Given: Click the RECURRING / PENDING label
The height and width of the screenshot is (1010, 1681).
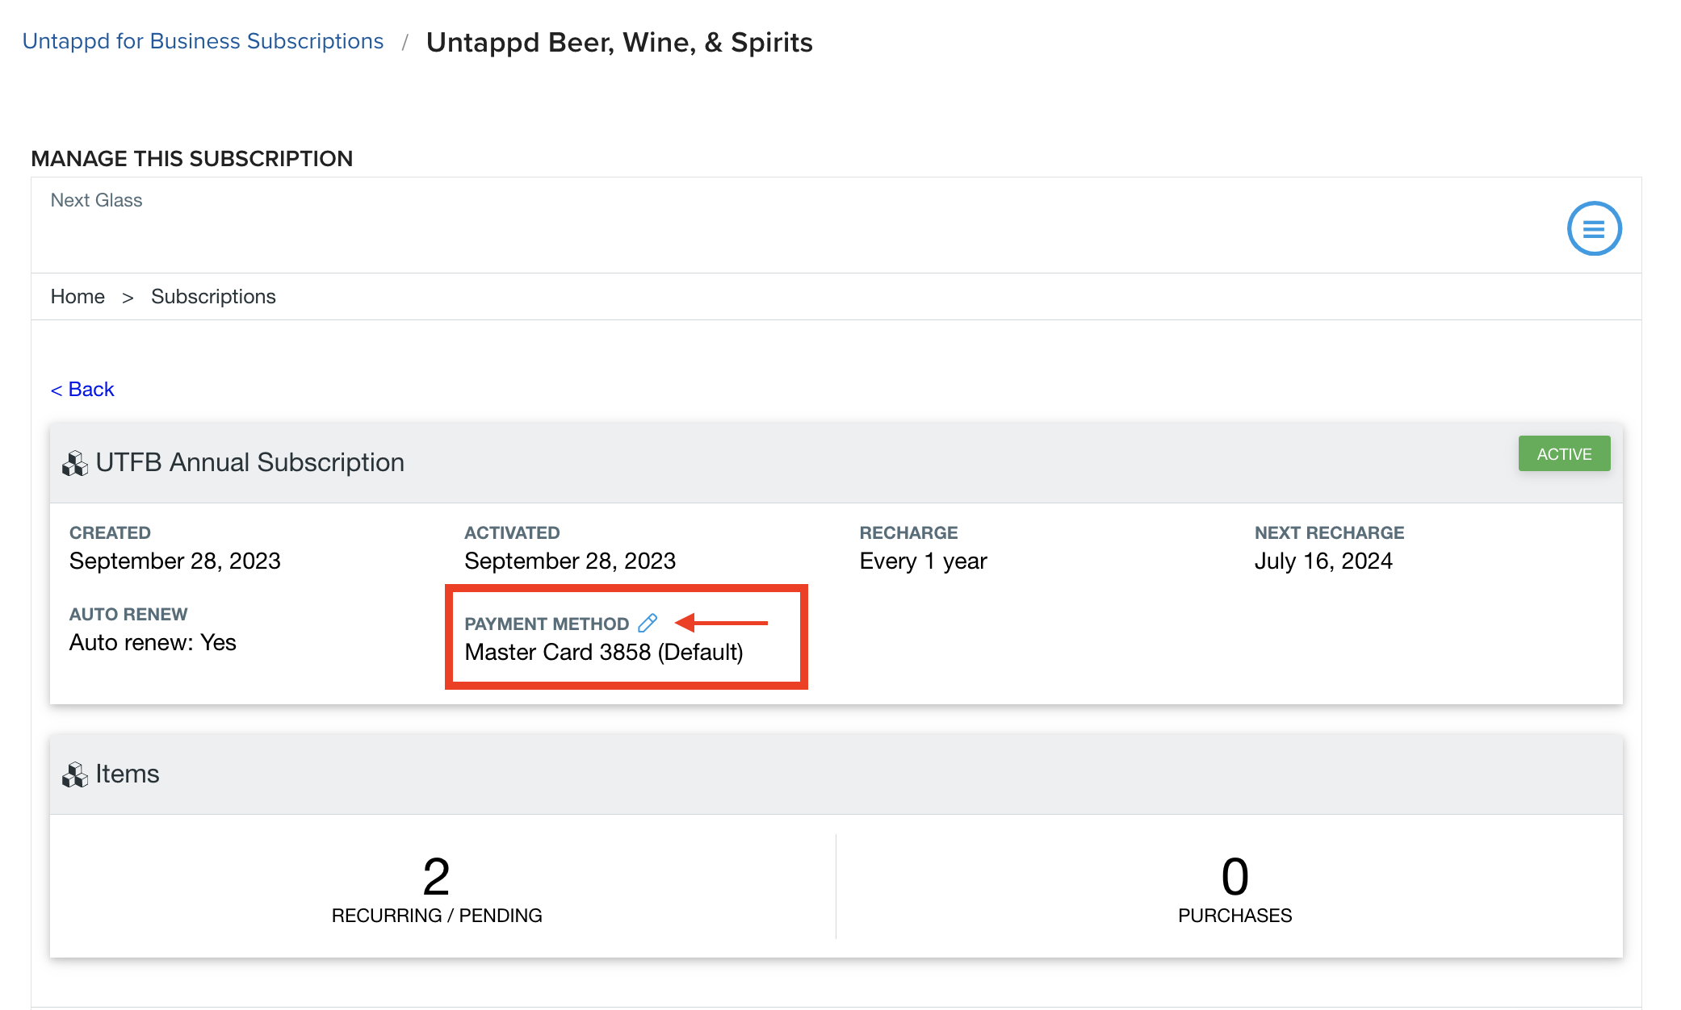Looking at the screenshot, I should click(x=437, y=916).
